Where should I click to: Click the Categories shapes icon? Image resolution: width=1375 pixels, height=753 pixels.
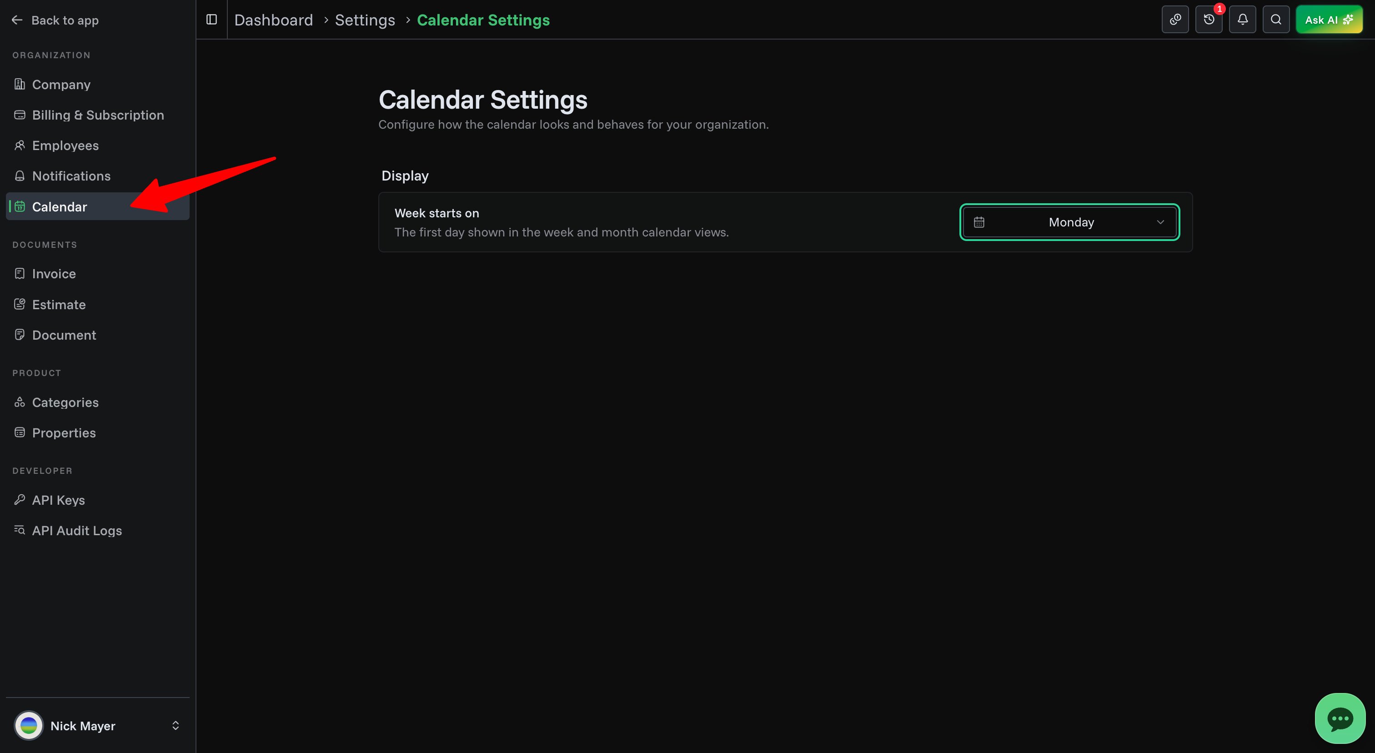pyautogui.click(x=20, y=402)
